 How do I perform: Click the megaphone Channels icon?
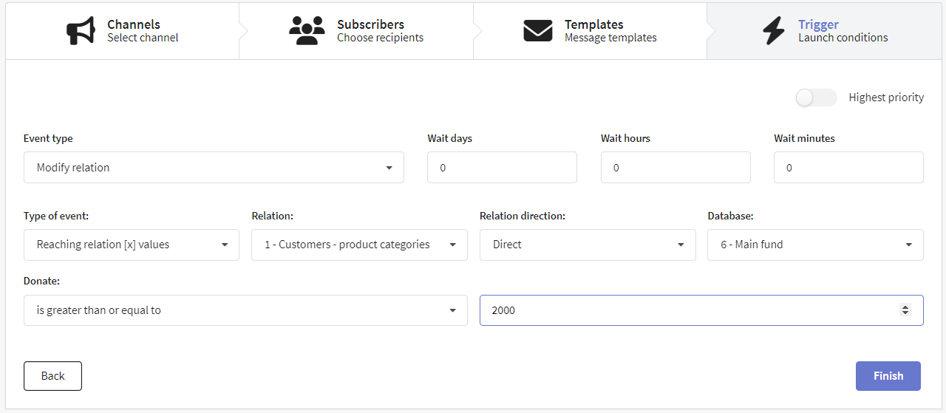81,31
